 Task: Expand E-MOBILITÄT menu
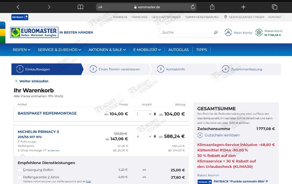147,50
